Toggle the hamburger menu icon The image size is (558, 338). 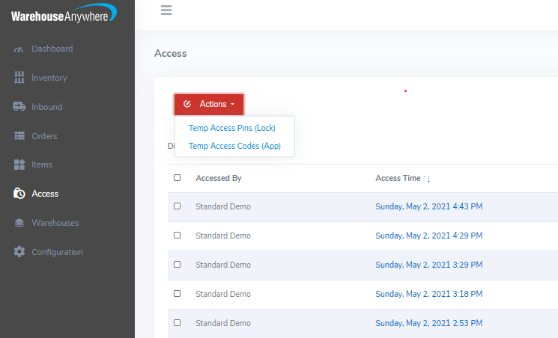[166, 10]
